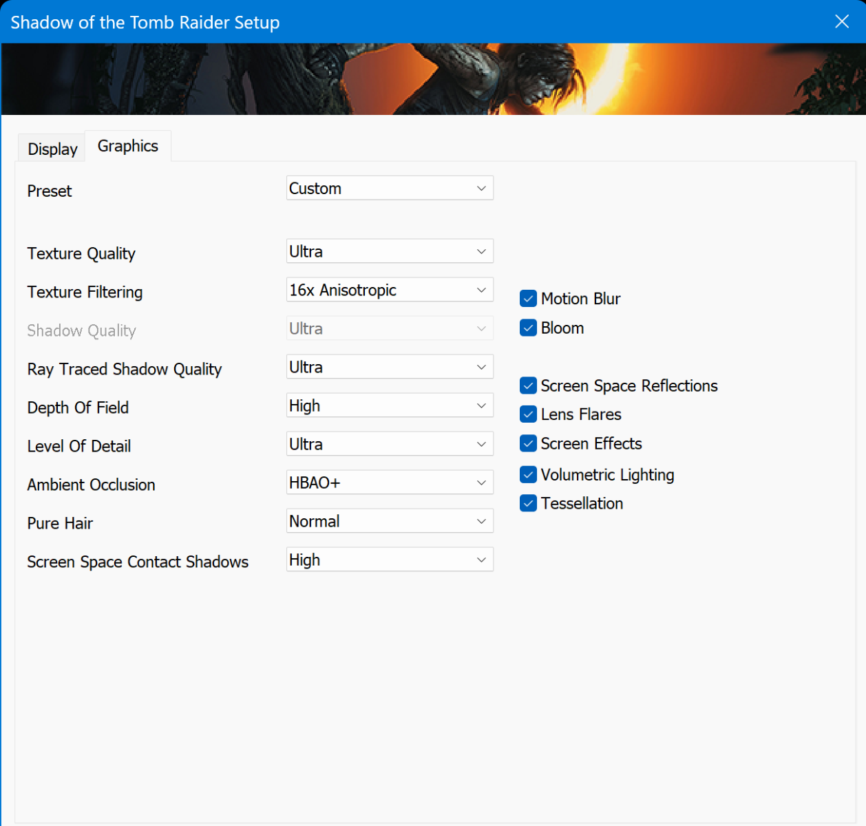Screen dimensions: 866x826
Task: Expand the Texture Filtering dropdown
Action: (x=390, y=290)
